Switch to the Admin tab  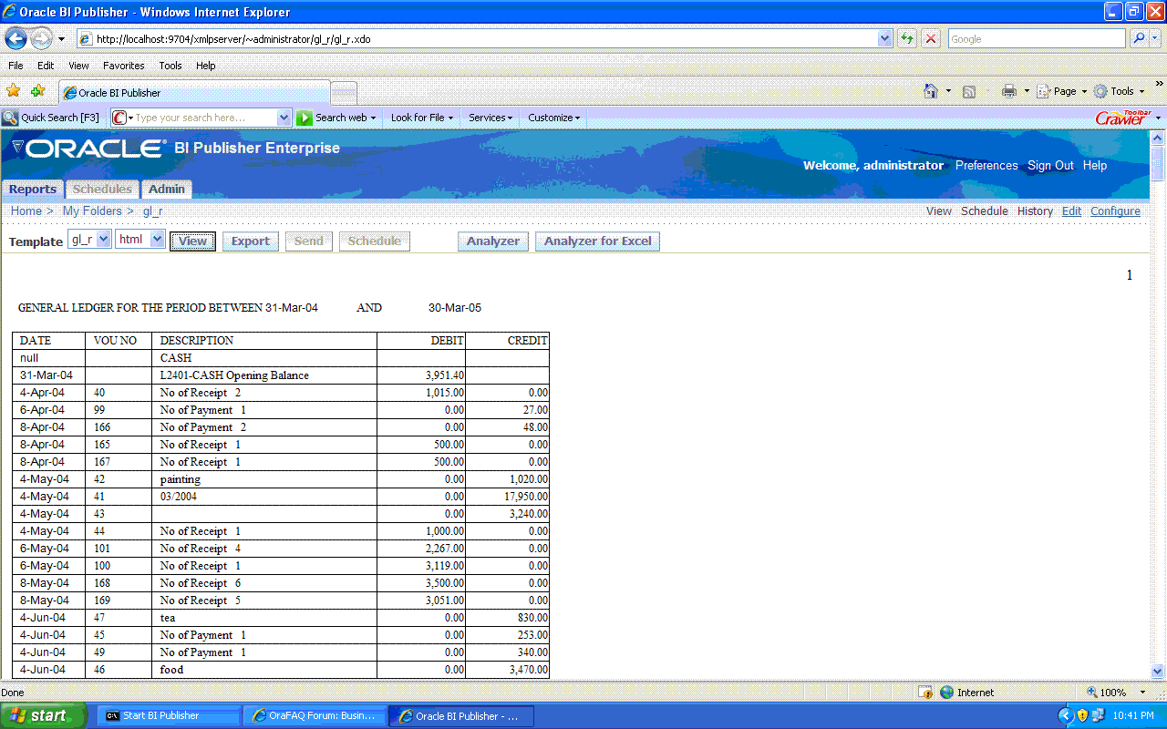click(167, 190)
